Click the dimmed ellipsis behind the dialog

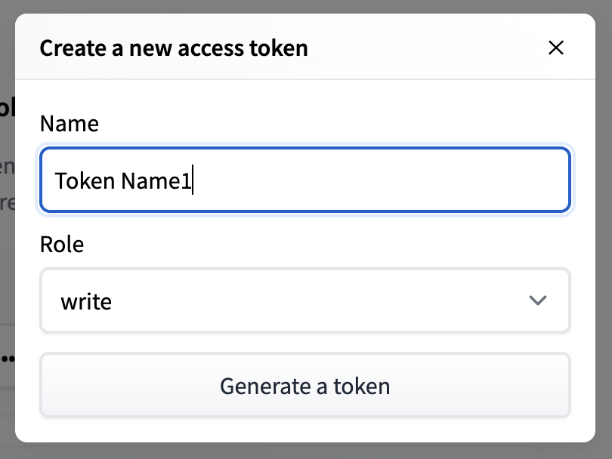(8, 358)
